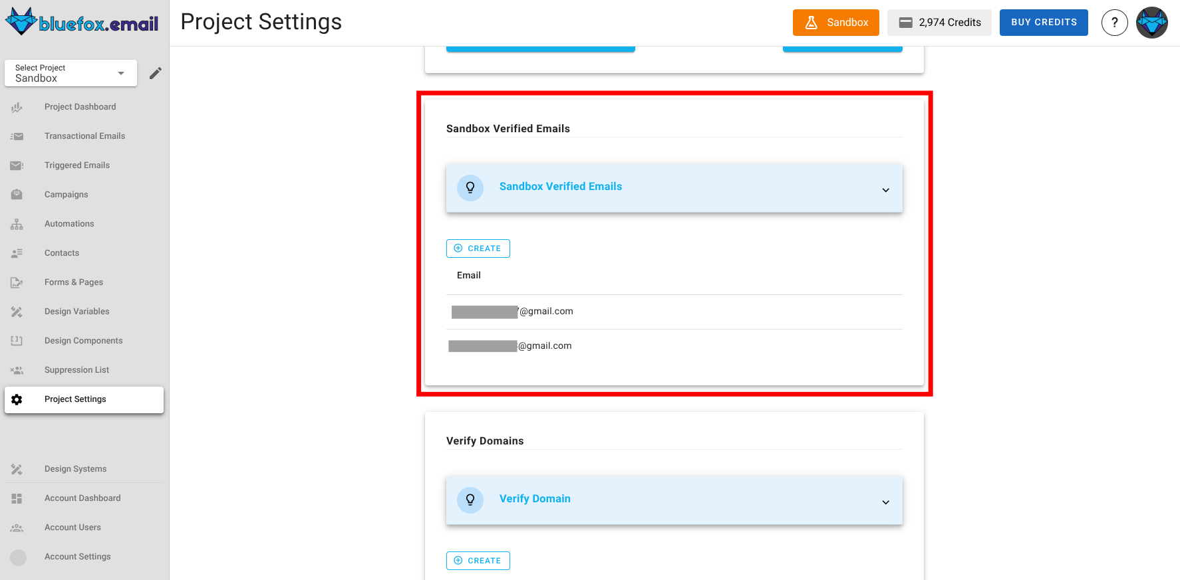This screenshot has width=1180, height=580.
Task: Open Account Settings in the sidebar
Action: coord(77,557)
